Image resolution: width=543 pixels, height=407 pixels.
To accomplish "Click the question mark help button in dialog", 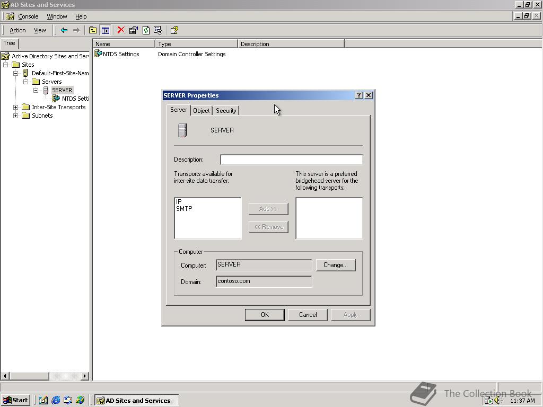I will coord(359,95).
